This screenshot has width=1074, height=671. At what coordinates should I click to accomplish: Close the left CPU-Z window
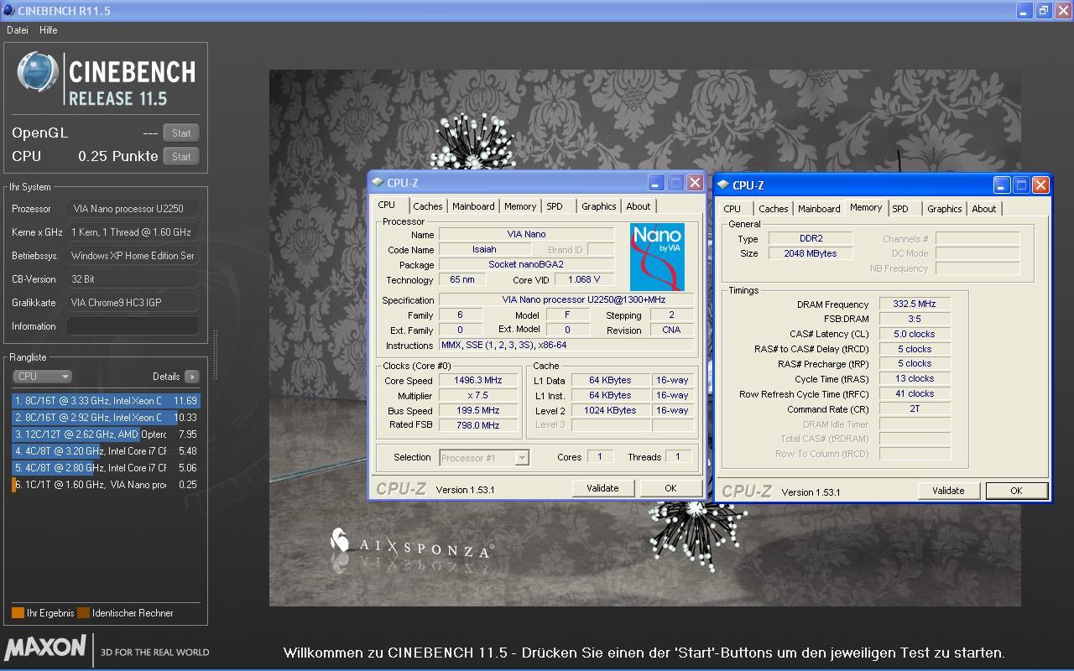click(x=695, y=183)
